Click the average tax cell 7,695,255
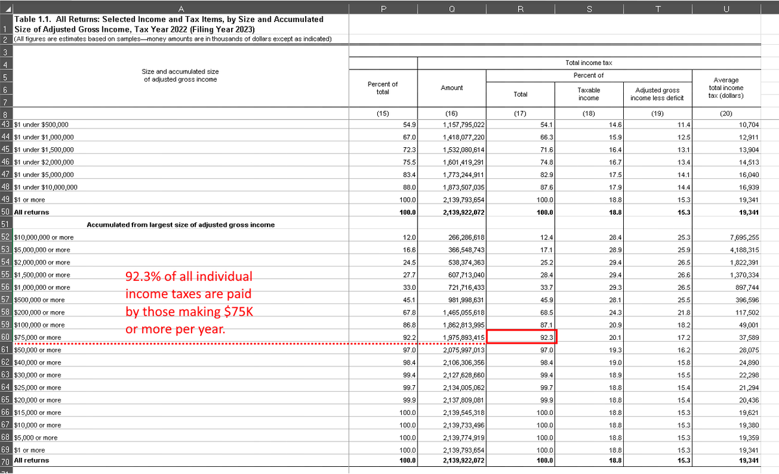The width and height of the screenshot is (779, 474). click(x=727, y=237)
